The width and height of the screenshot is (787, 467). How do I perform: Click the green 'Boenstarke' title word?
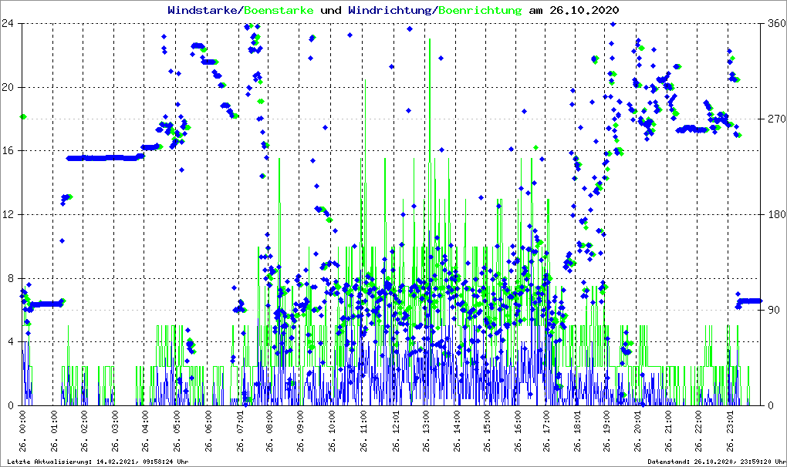277,11
